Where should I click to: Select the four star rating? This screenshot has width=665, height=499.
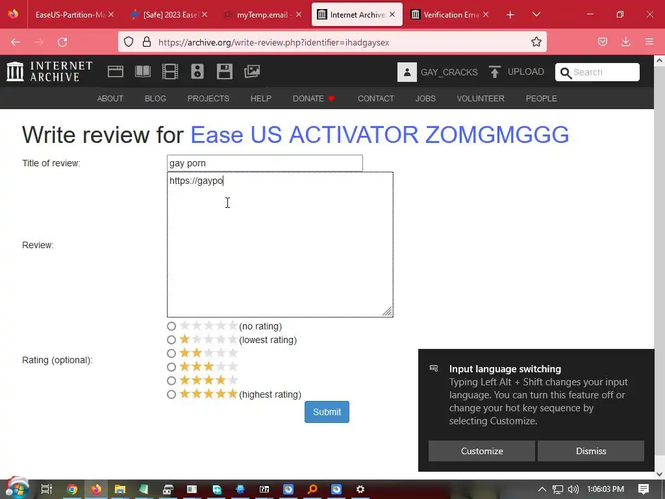click(x=171, y=381)
